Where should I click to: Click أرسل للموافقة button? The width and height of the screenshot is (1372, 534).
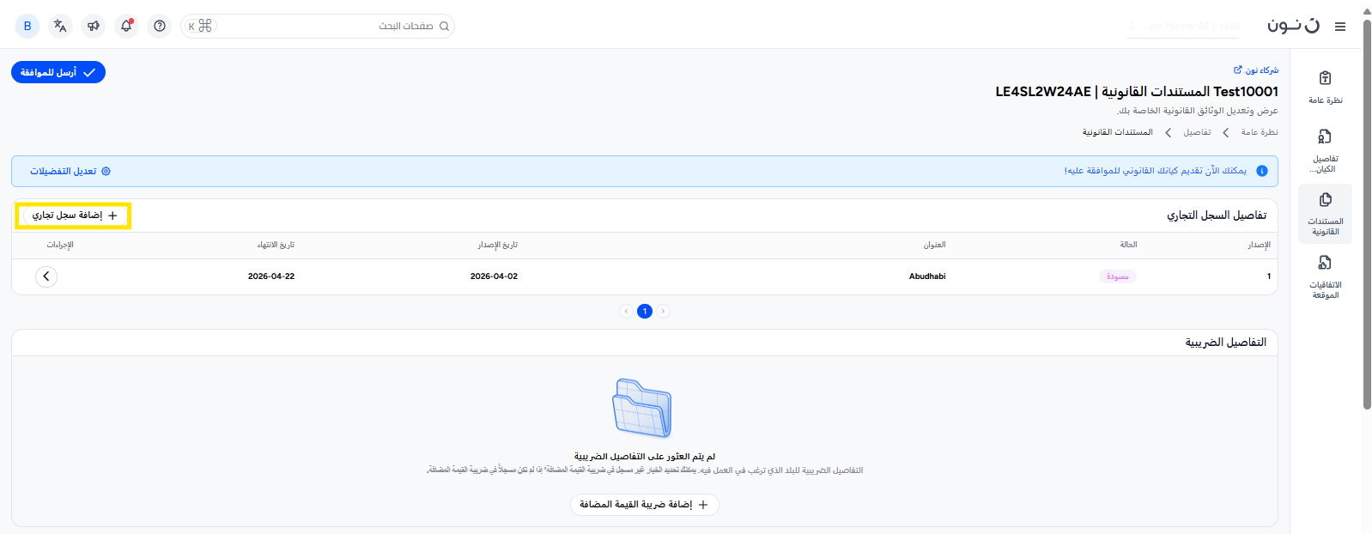tap(58, 72)
